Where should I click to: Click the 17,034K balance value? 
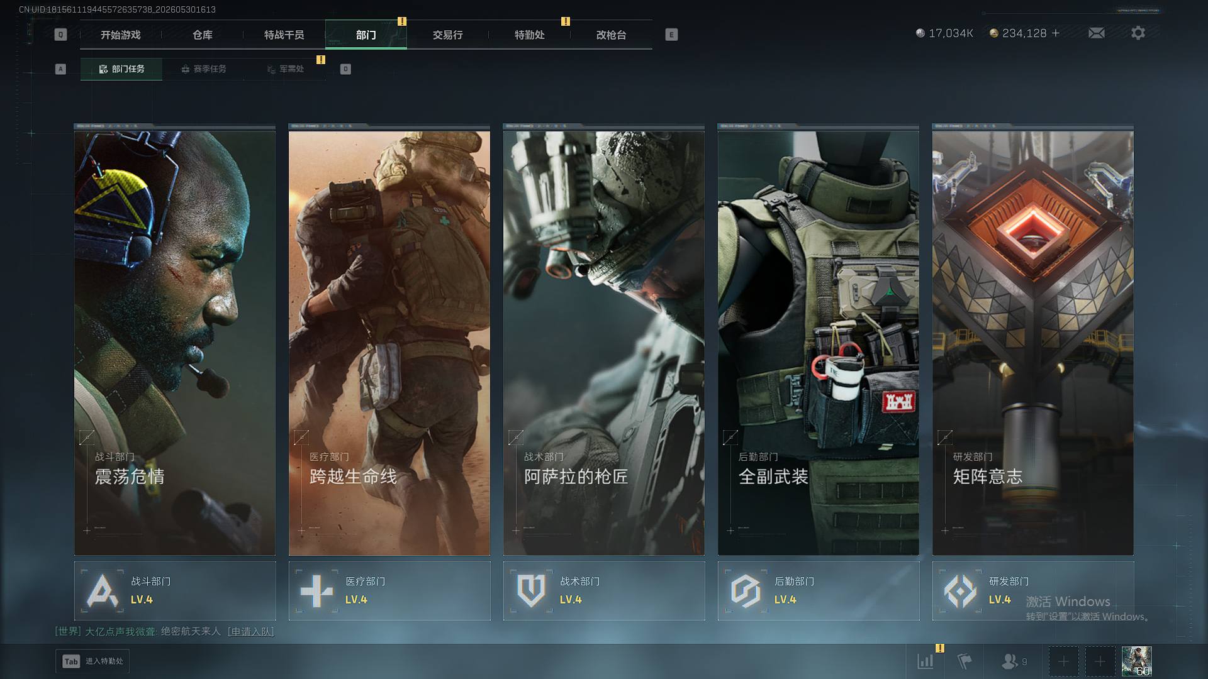tap(951, 33)
